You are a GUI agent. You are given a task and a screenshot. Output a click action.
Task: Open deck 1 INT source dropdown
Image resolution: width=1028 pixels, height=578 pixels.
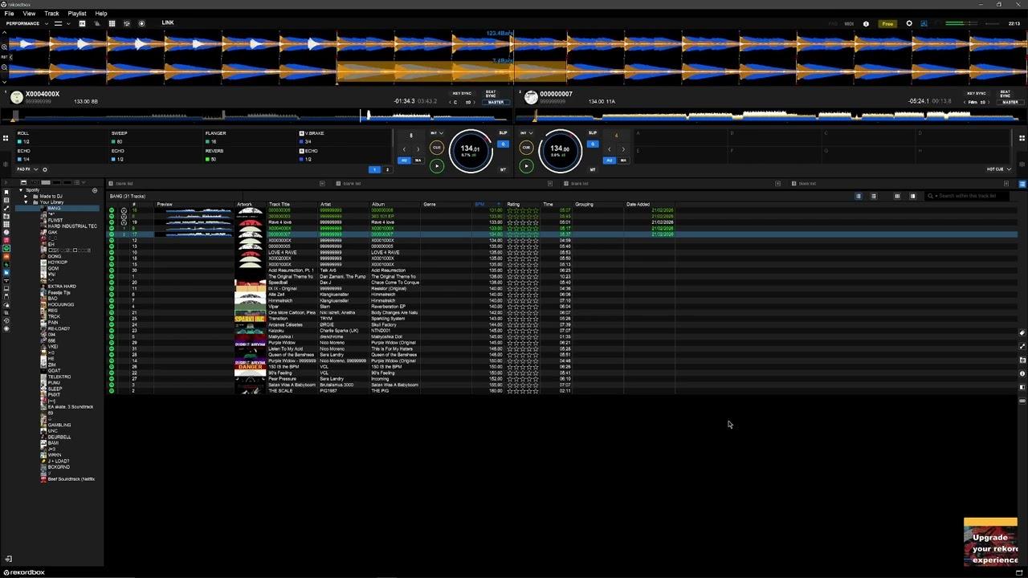[x=436, y=133]
